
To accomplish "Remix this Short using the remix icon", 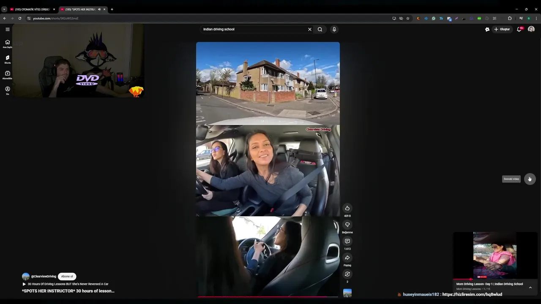I will [x=347, y=274].
